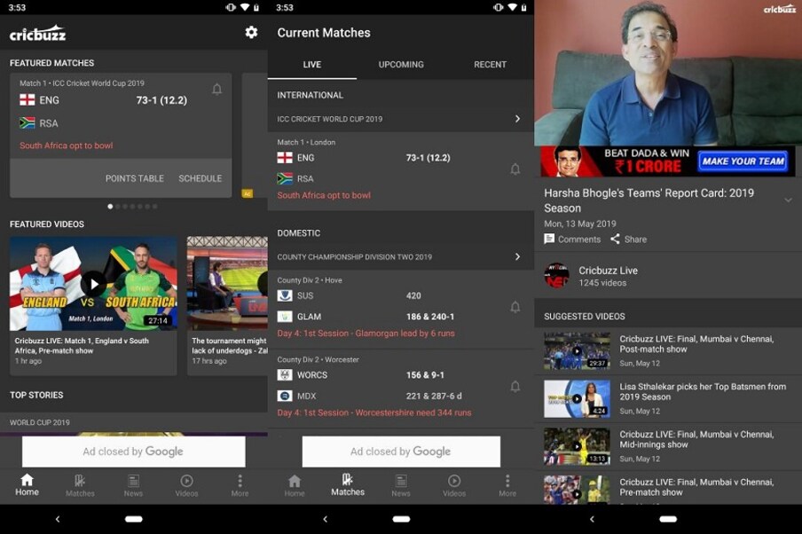The image size is (802, 534).
Task: Tap home pill on middle screen
Action: pyautogui.click(x=401, y=519)
